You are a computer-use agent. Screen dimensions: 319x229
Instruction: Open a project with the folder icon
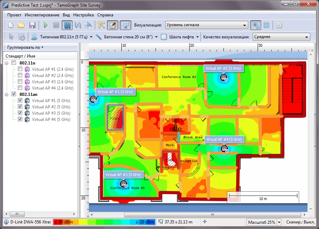[x=22, y=25]
